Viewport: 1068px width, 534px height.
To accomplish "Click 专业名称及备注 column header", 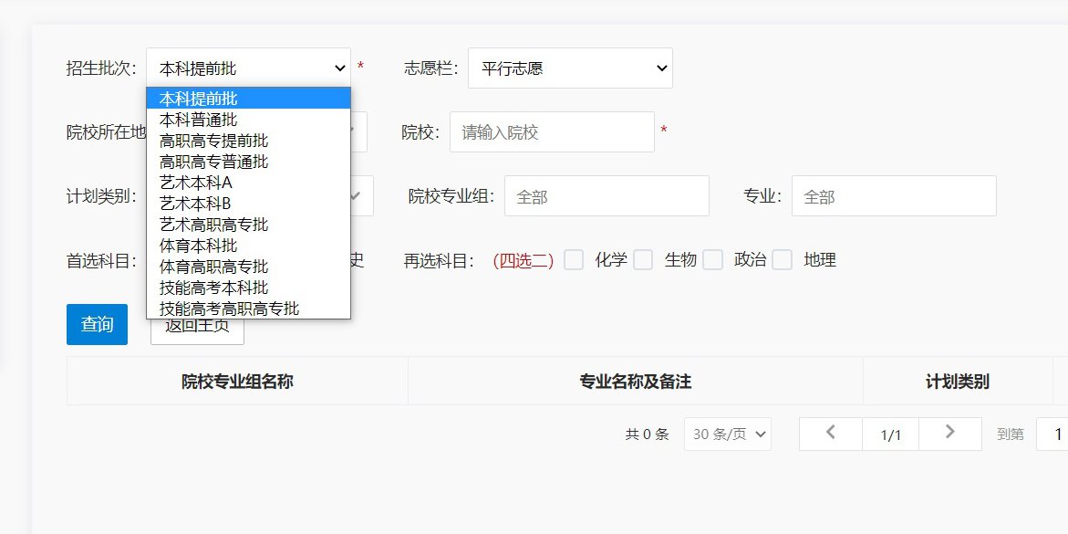I will pyautogui.click(x=636, y=382).
